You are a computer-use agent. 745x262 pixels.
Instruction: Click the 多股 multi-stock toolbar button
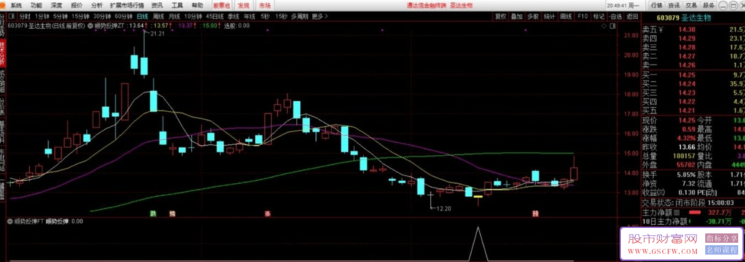point(533,16)
